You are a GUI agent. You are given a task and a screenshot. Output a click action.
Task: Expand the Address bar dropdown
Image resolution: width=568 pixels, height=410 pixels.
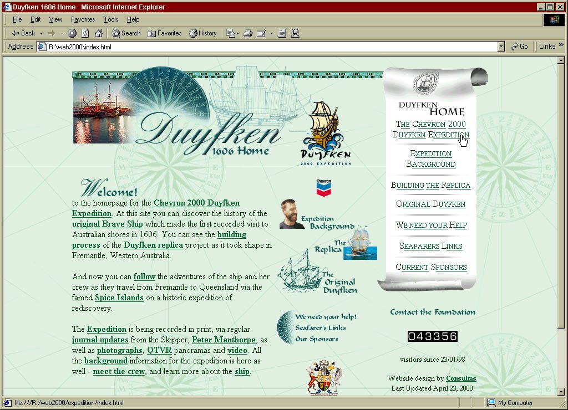(x=501, y=47)
